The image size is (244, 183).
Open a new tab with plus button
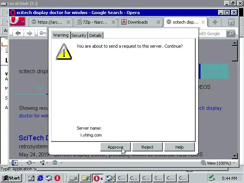click(x=215, y=22)
